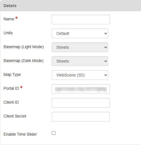141x145 pixels.
Task: Enable the Time Slider checkbox
Action: (53, 133)
